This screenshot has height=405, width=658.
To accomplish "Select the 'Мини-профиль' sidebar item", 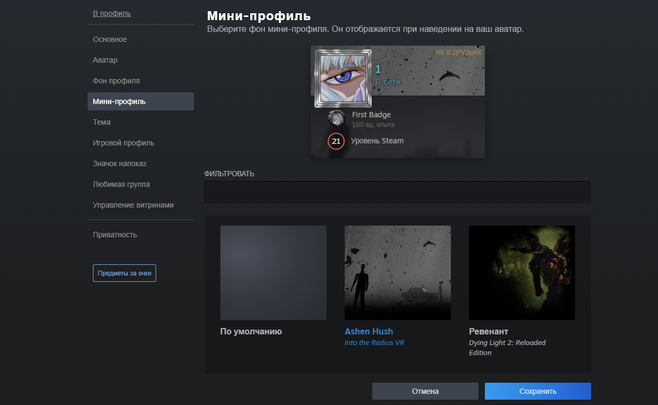I will click(x=141, y=101).
